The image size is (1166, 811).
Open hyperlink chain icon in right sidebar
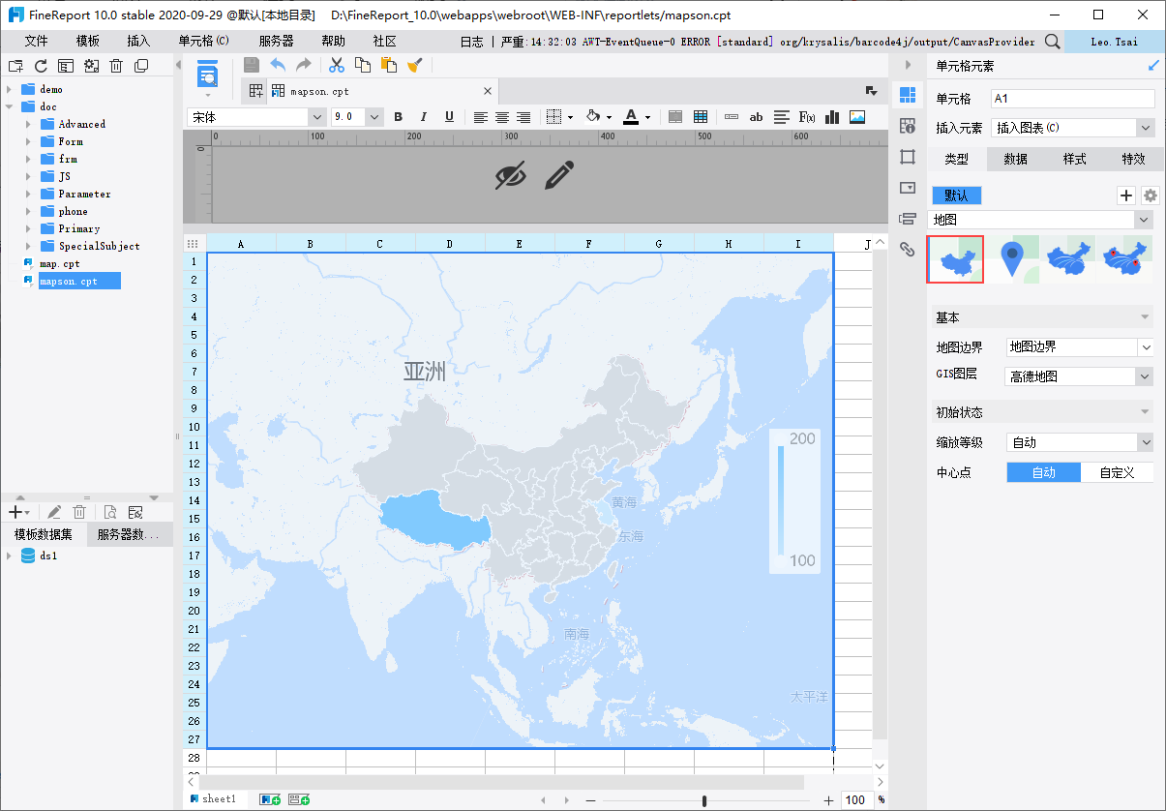(908, 249)
